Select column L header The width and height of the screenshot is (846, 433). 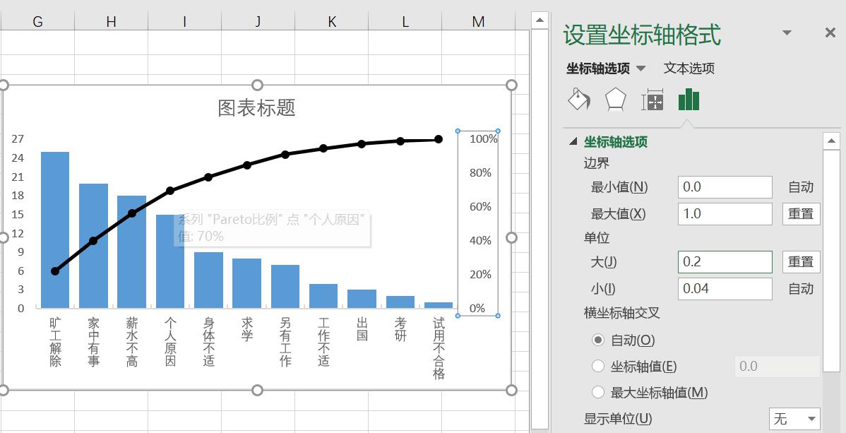[x=405, y=22]
